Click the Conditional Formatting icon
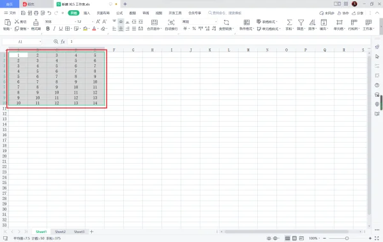Image resolution: width=383 pixels, height=242 pixels. [x=246, y=22]
